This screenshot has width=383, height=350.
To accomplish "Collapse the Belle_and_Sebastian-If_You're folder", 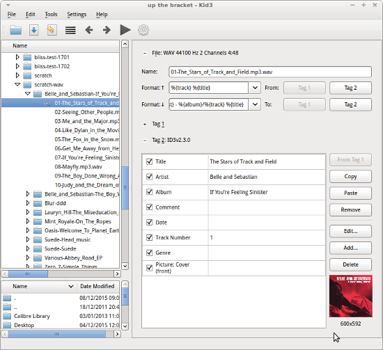I will (28, 94).
